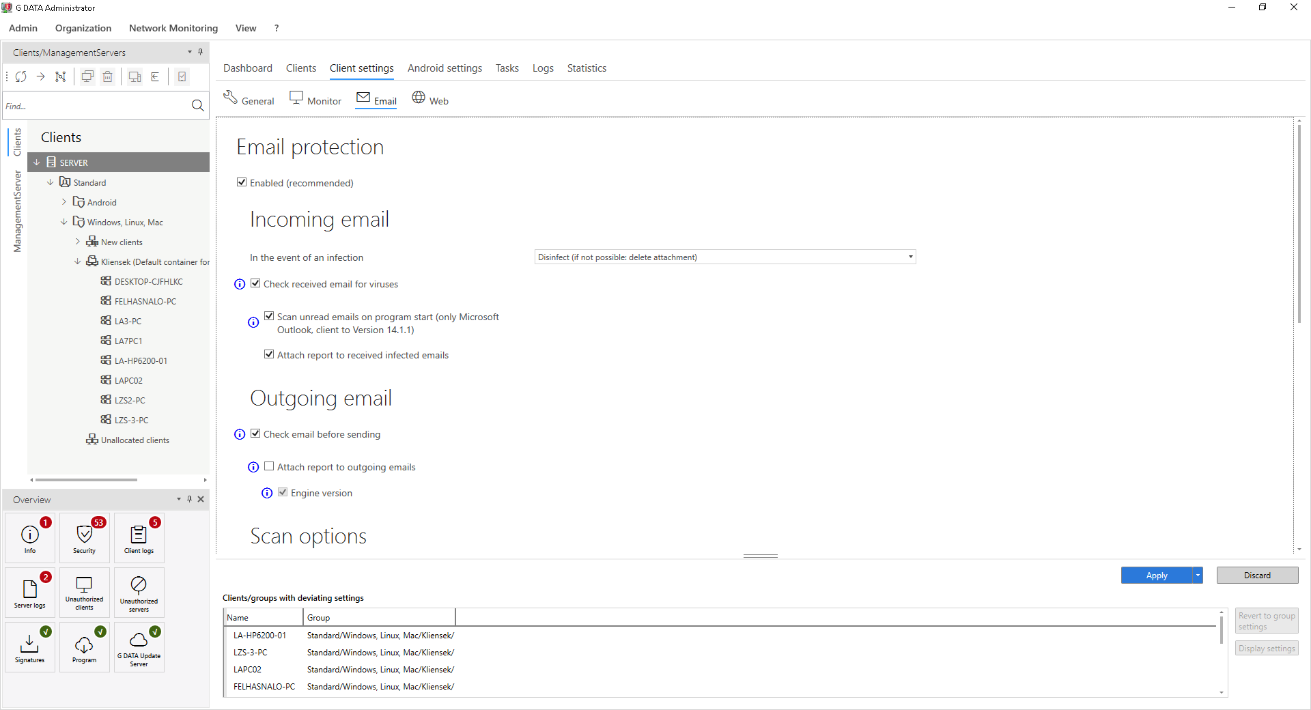Toggle Check received email for viruses checkbox

click(255, 283)
